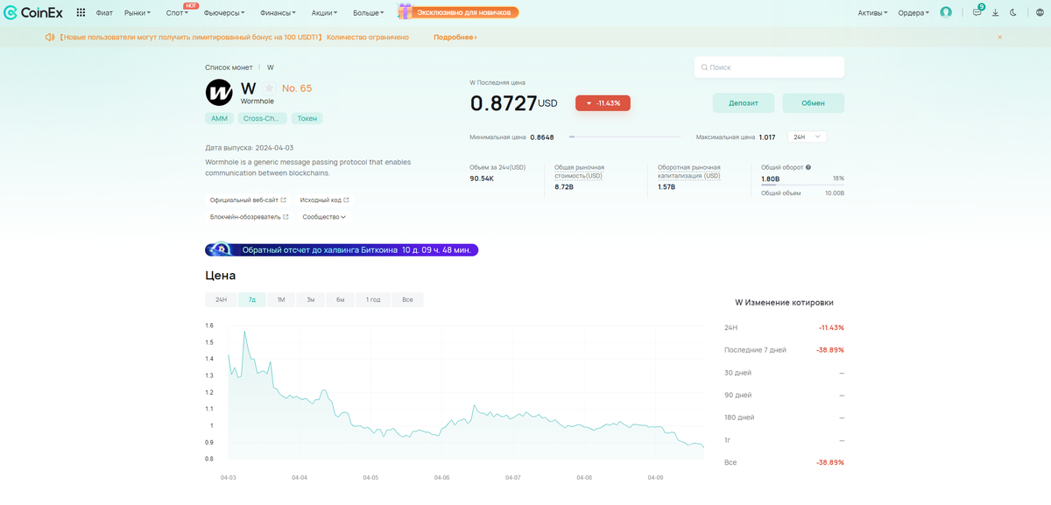
Task: Click the Cross-Ch... tag
Action: (263, 118)
